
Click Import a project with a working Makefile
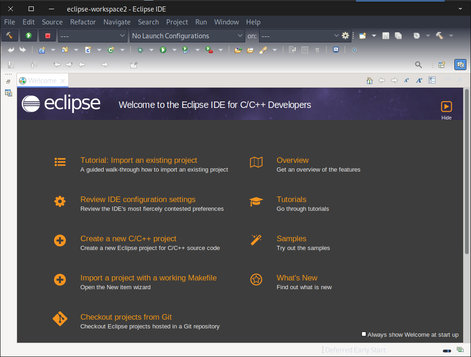point(148,278)
